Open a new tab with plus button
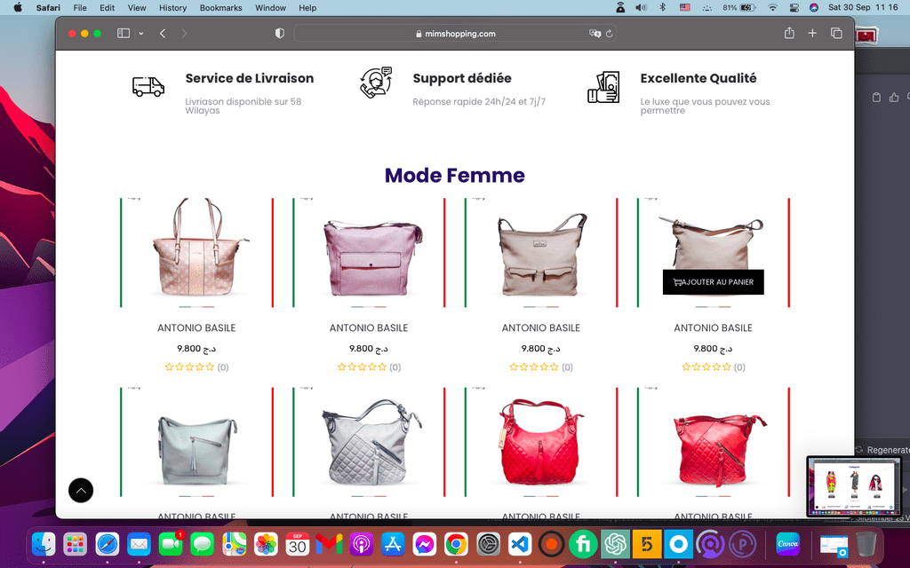The image size is (910, 568). pos(812,33)
